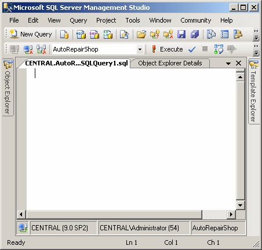Viewport: 262px width, 250px height.
Task: Click the AutoRepairShop status bar entry
Action: coord(218,228)
